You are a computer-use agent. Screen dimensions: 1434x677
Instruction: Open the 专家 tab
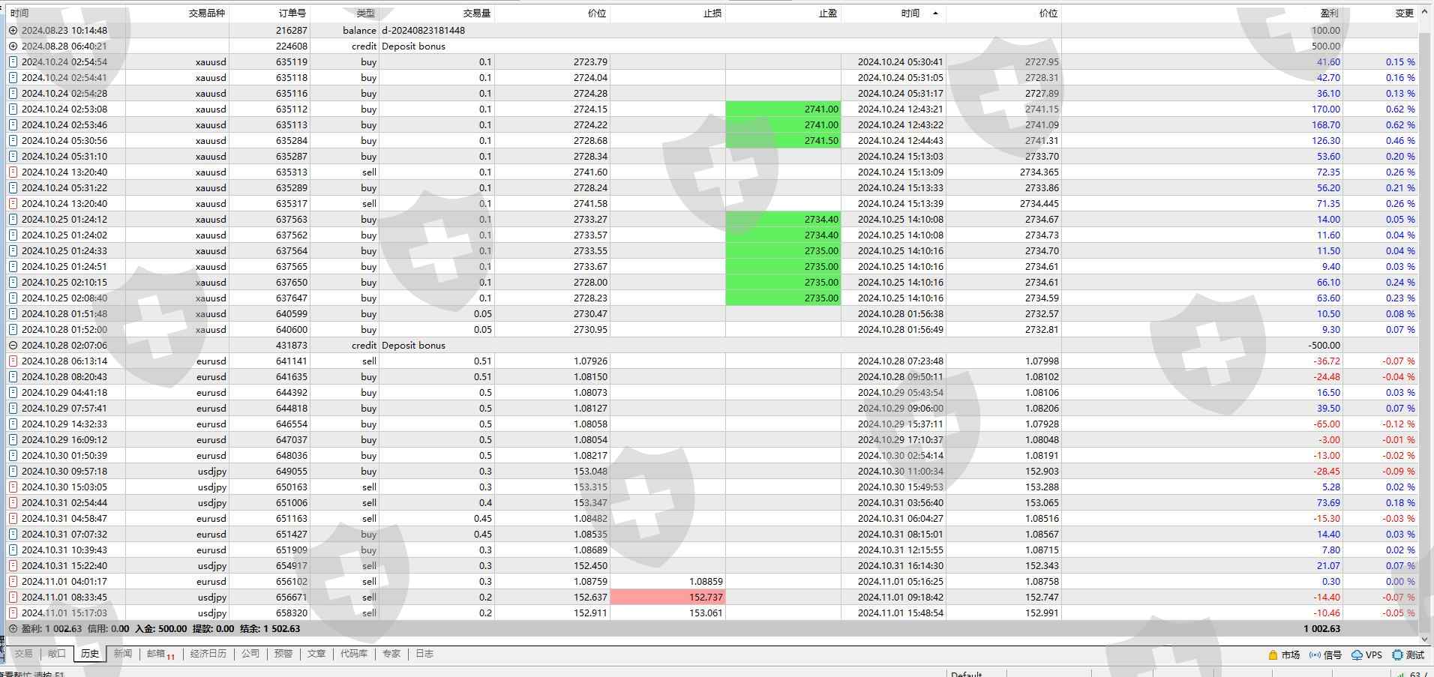(x=391, y=654)
